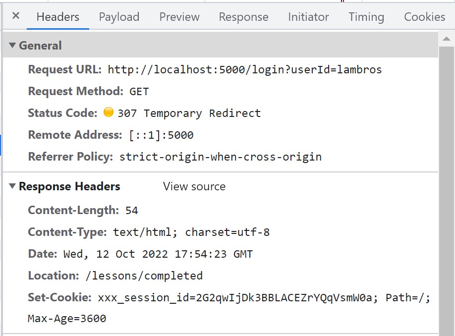Collapse the General section

coord(40,45)
